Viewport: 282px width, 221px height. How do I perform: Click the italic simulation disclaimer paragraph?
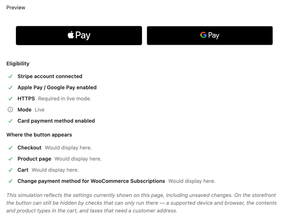coord(141,203)
